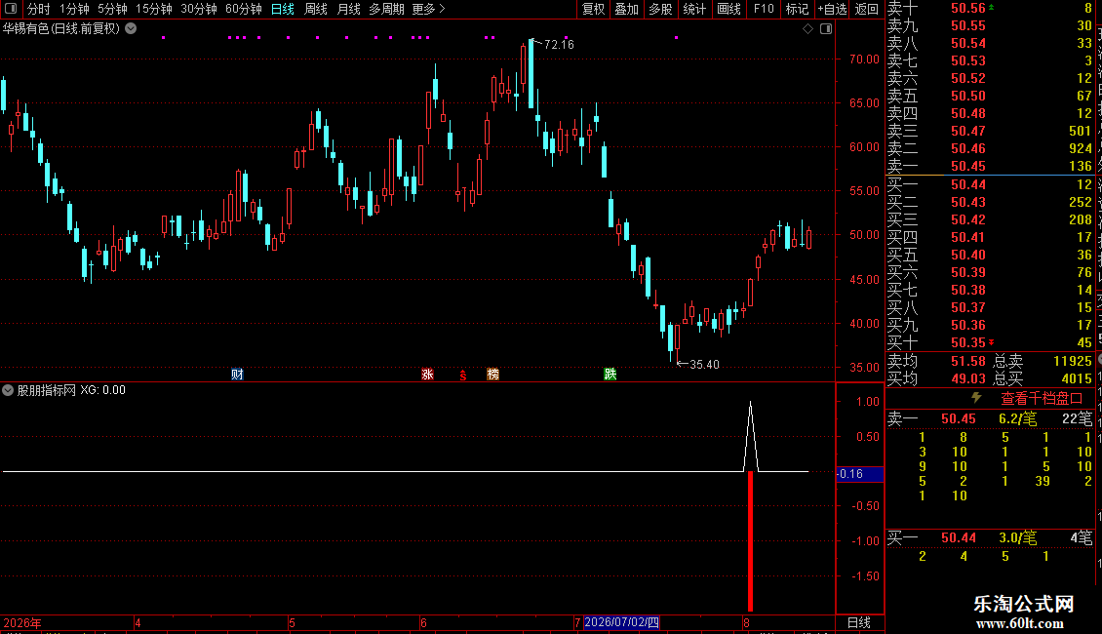The width and height of the screenshot is (1102, 634).
Task: Click 返回 to go back
Action: (x=867, y=9)
